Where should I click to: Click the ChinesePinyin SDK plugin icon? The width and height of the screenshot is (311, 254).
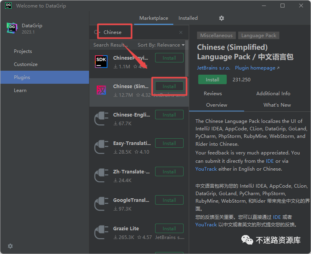(x=101, y=62)
